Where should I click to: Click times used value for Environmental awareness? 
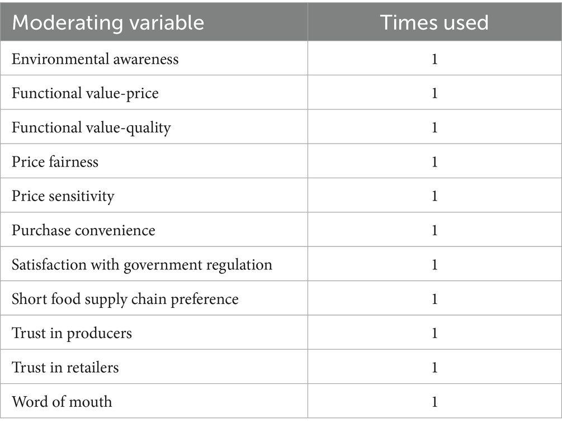435,59
